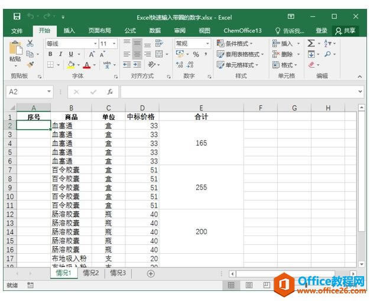Click the insert function fx button

tap(110, 91)
